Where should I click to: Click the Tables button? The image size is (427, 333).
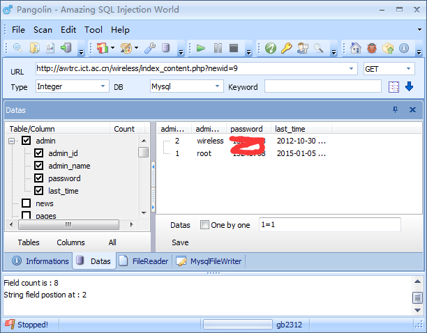[x=29, y=242]
